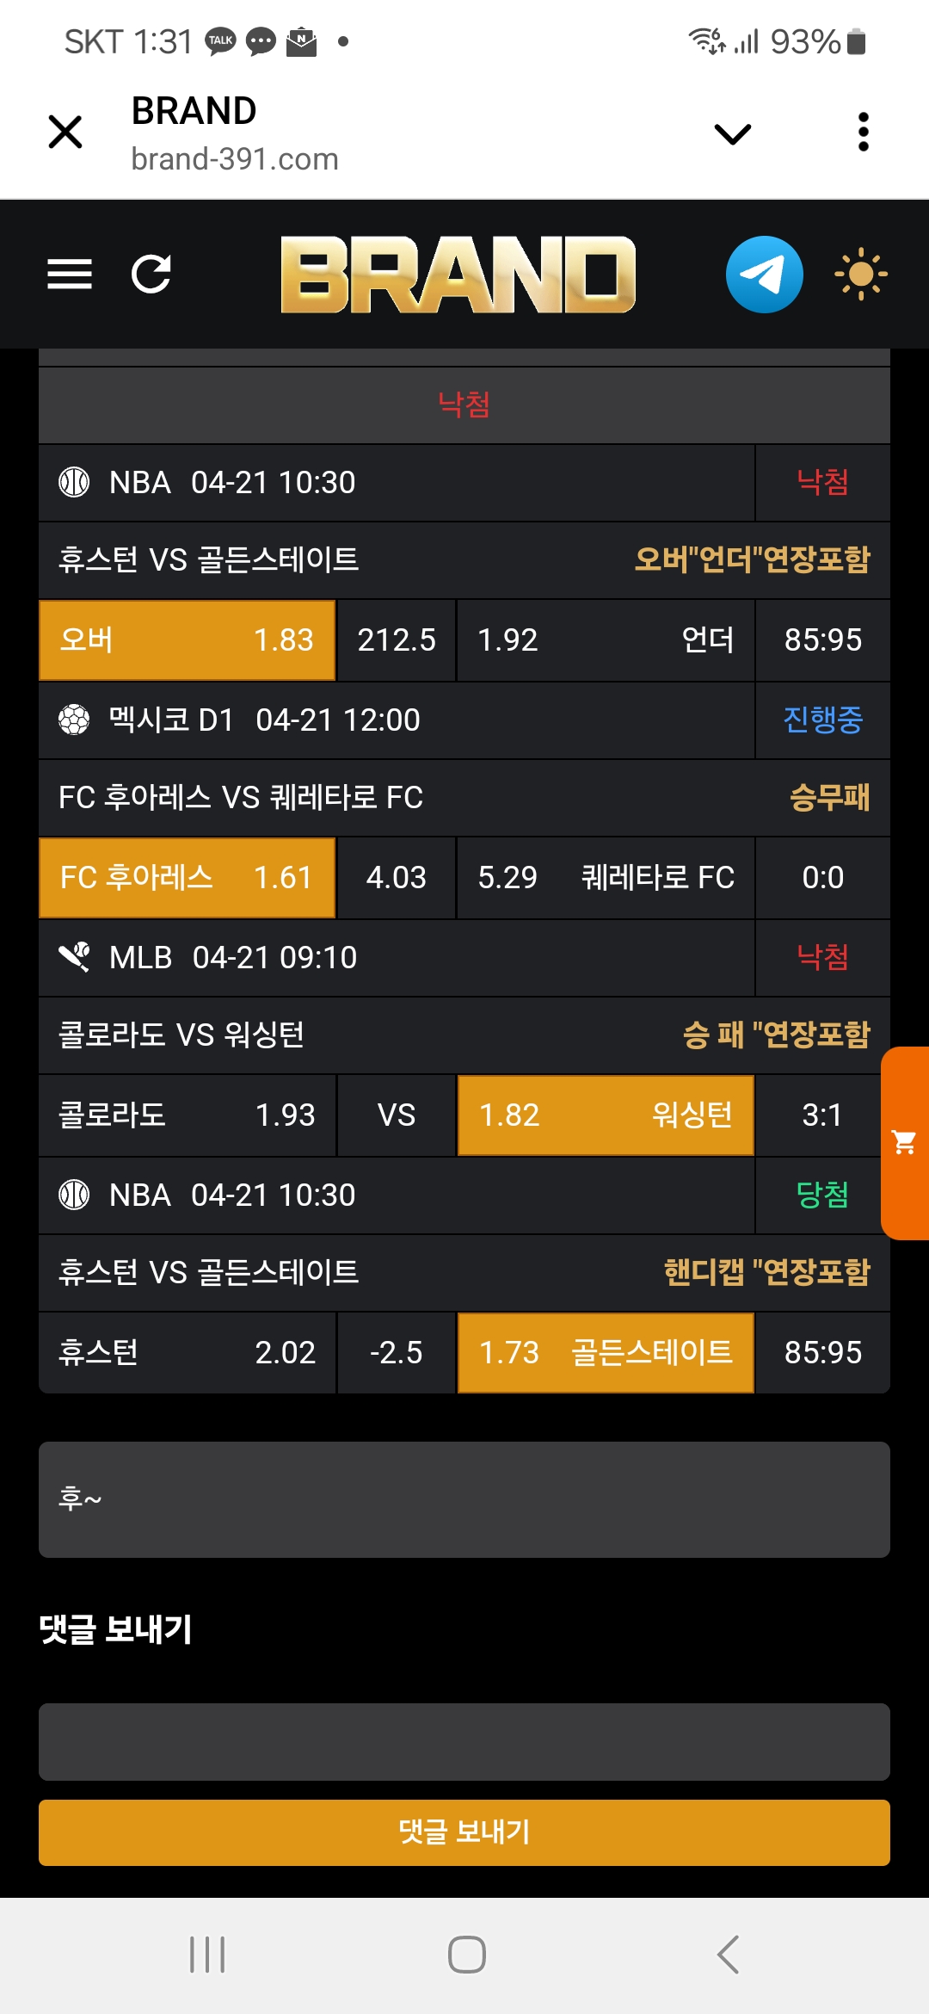Toggle light mode sun icon
The image size is (929, 2014).
click(x=860, y=275)
